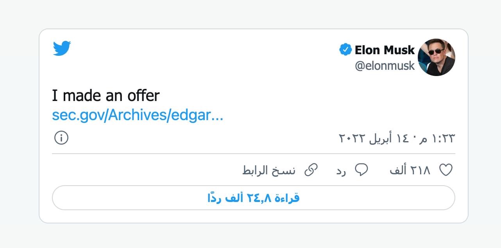Like the tweet with the heart icon

point(446,170)
